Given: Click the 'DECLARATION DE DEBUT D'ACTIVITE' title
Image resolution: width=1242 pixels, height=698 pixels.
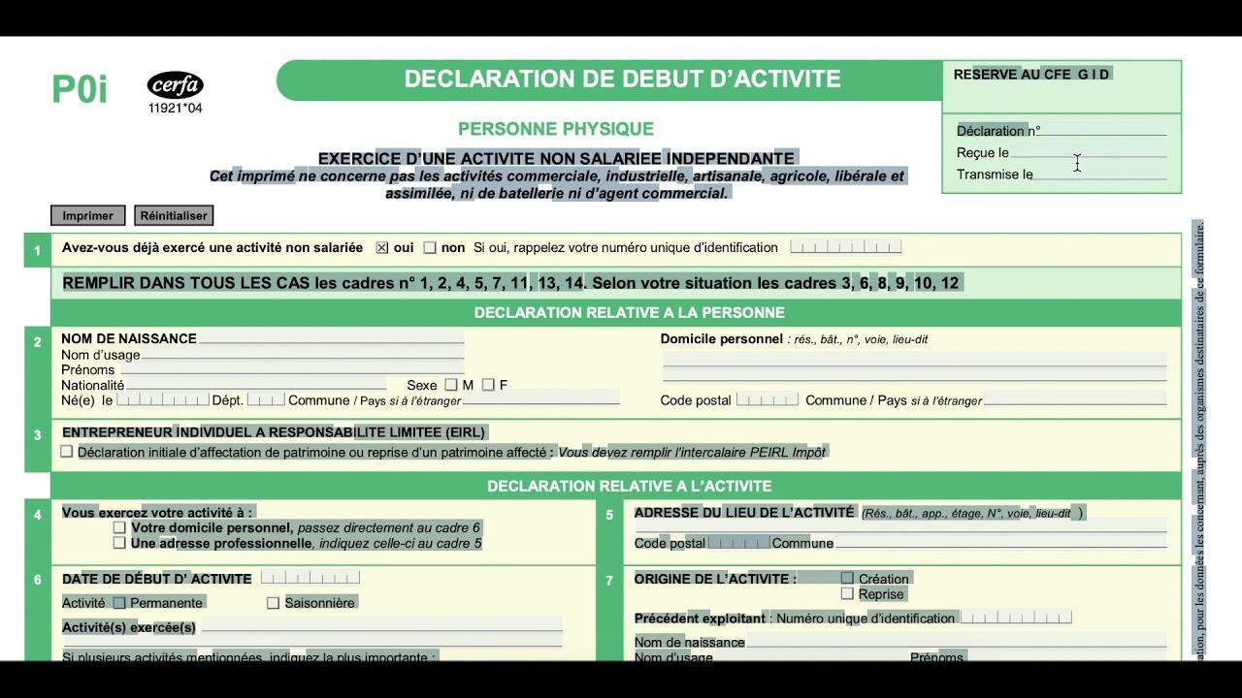Looking at the screenshot, I should pos(623,79).
